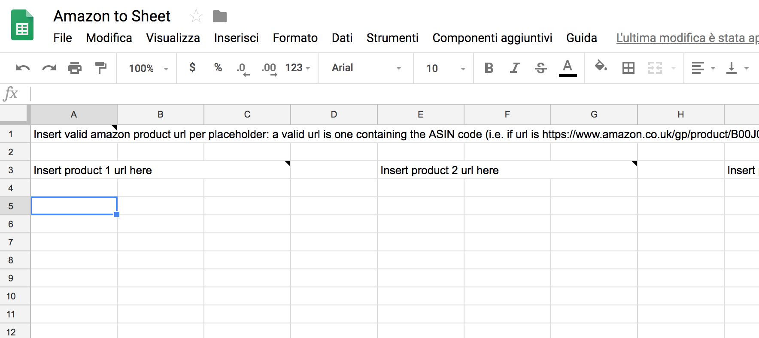Click the redo arrow icon
This screenshot has width=759, height=338.
49,68
